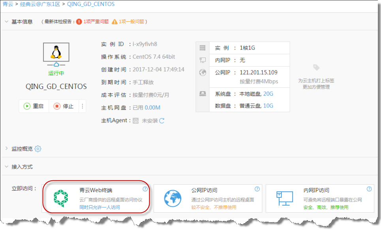Open help for 公网IP访问
Screen dimensions: 381x230
coord(257,189)
